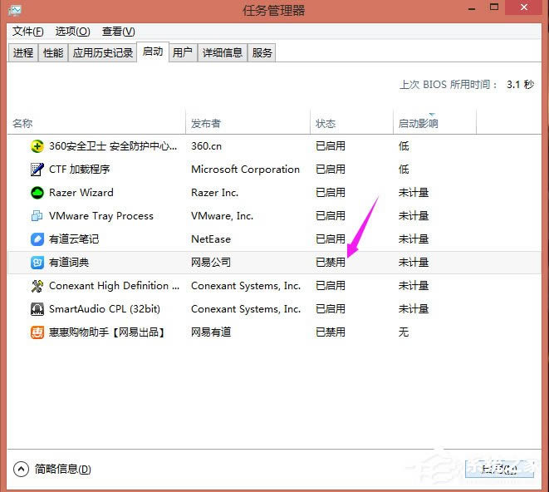Click publisher VMware, Inc.
This screenshot has height=492, width=549.
[x=222, y=216]
